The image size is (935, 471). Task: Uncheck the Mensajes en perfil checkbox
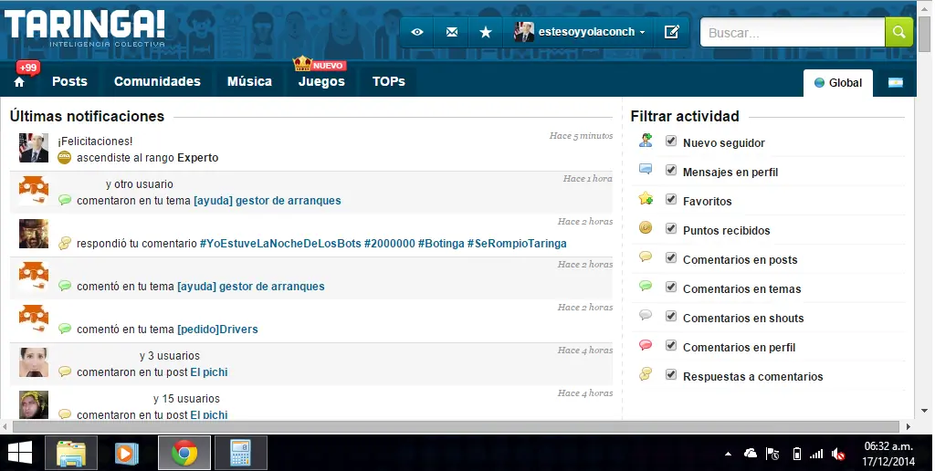(671, 171)
